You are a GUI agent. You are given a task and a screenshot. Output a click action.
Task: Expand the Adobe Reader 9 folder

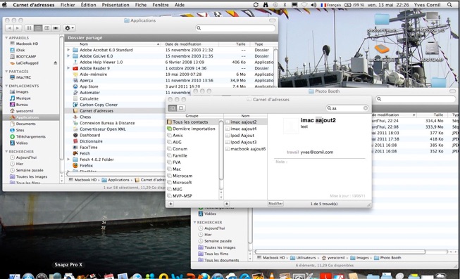[x=68, y=68]
